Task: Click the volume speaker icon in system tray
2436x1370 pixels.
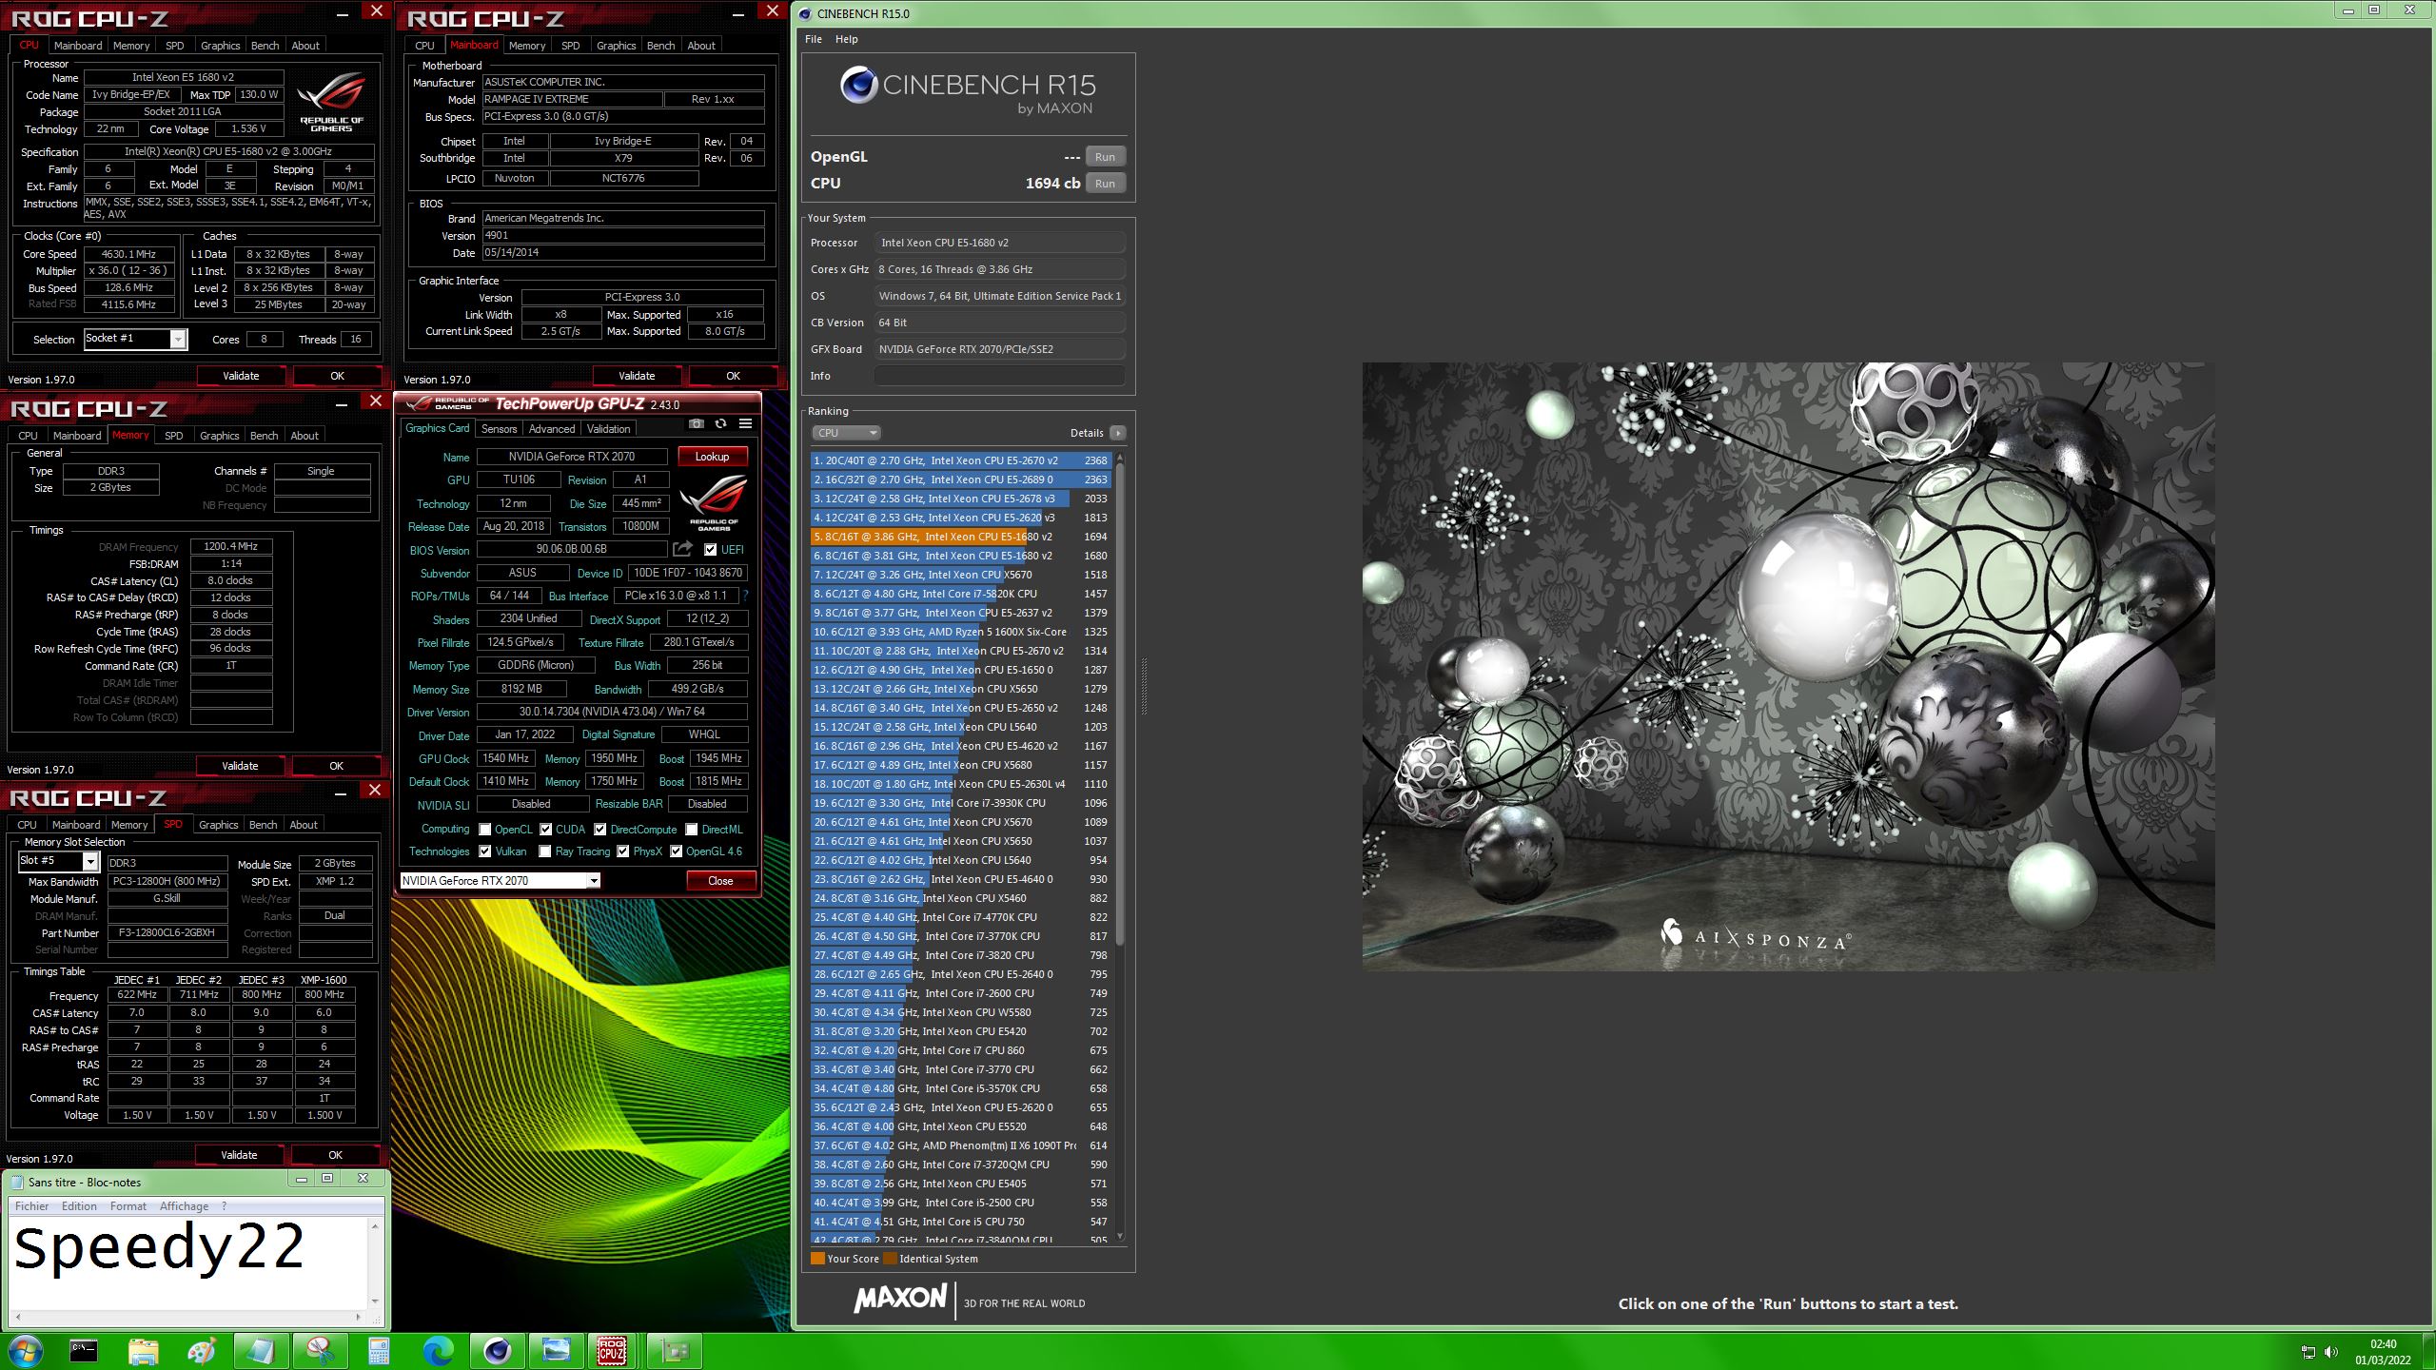Action: point(2330,1351)
